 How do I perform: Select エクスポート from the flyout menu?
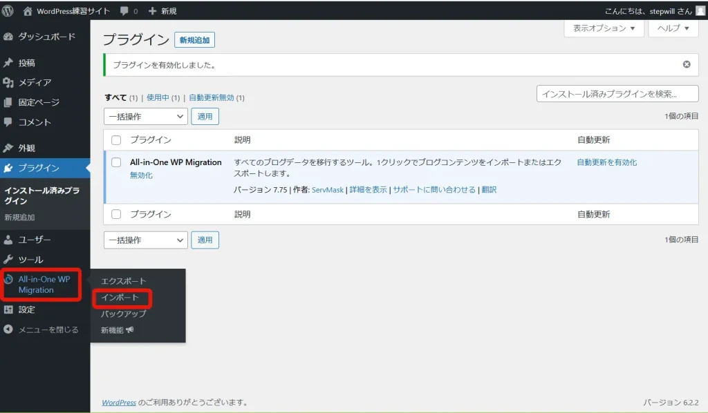tap(124, 281)
